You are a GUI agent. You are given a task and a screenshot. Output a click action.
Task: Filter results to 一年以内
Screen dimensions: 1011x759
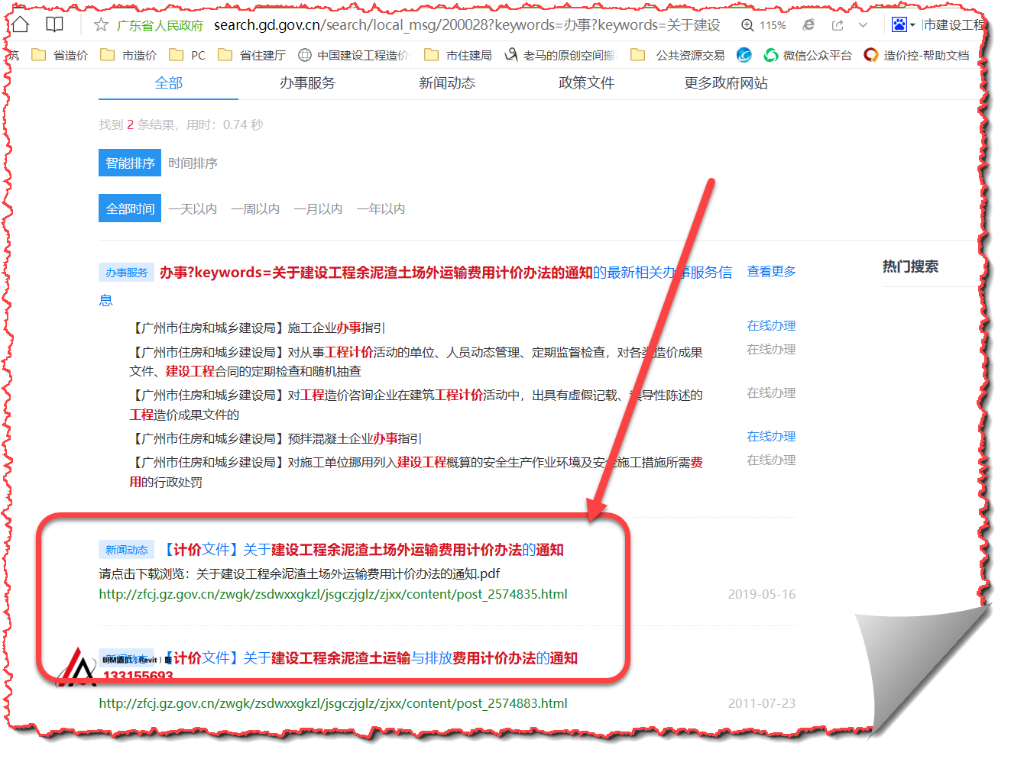[381, 209]
